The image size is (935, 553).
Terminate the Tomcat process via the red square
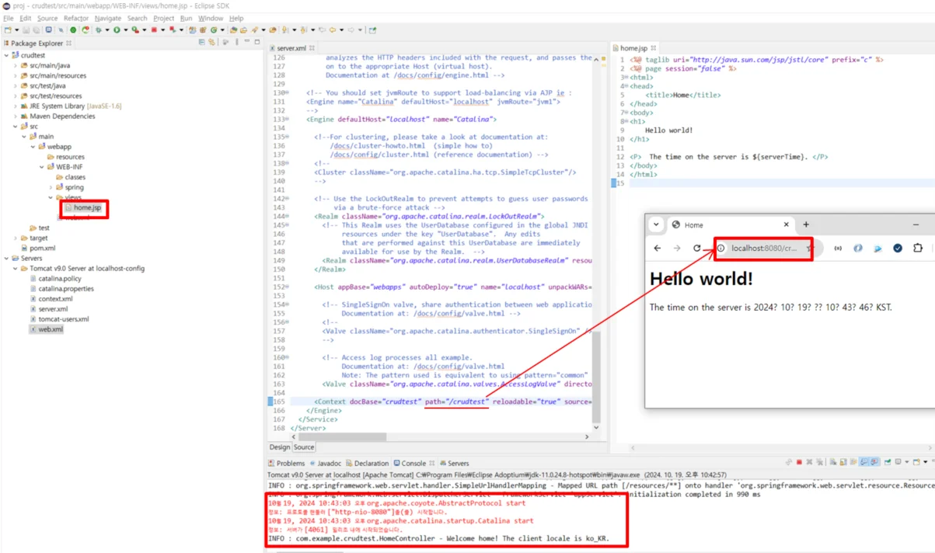tap(799, 461)
